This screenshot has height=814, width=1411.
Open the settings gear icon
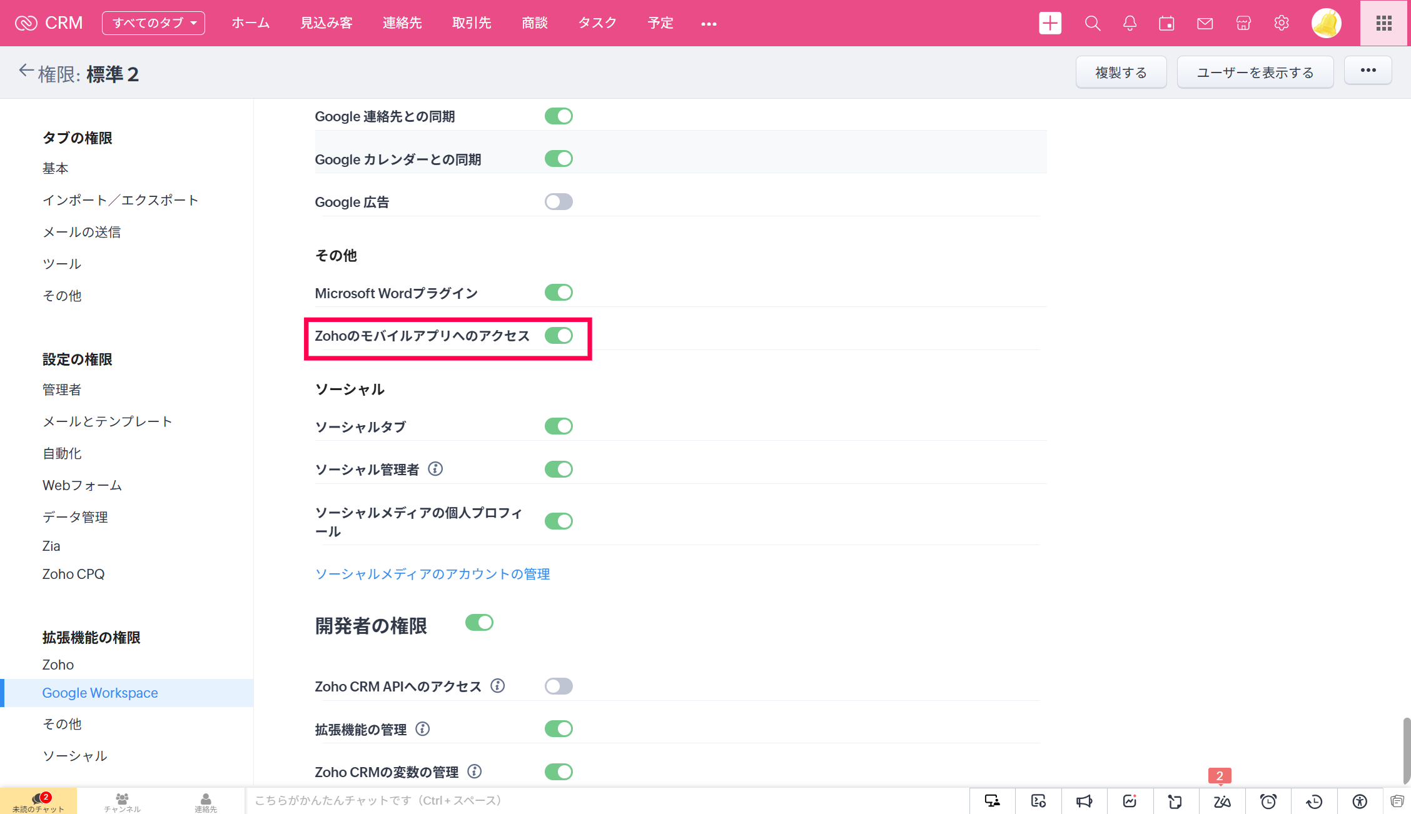pyautogui.click(x=1281, y=23)
